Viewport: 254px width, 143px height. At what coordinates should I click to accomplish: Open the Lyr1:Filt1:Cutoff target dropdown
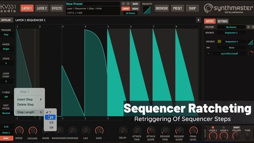(x=229, y=54)
